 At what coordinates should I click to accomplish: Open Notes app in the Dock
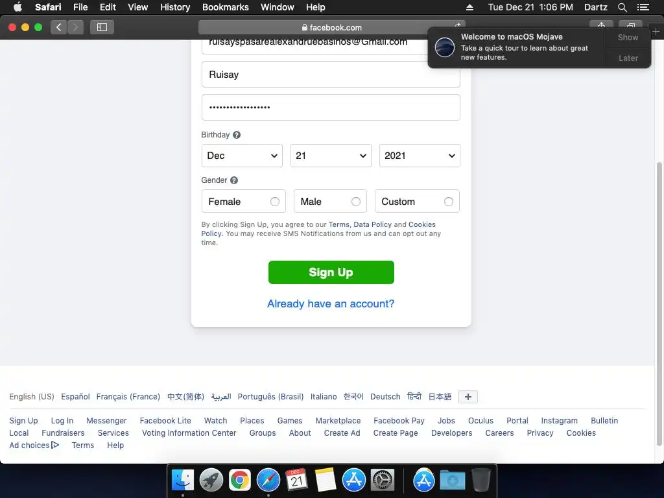click(x=326, y=480)
